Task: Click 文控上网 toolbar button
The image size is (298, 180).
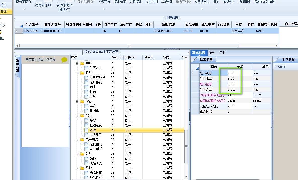Action: [152, 2]
